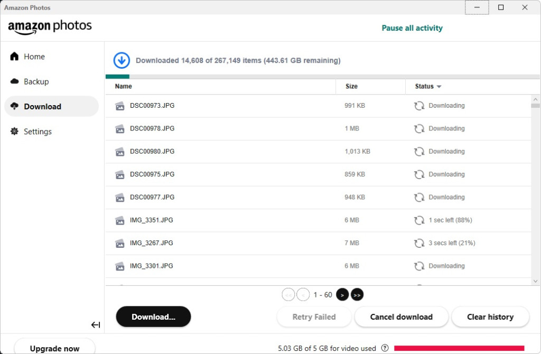Image resolution: width=541 pixels, height=354 pixels.
Task: Click sync status icon for DSC00975.JPG
Action: (x=419, y=174)
